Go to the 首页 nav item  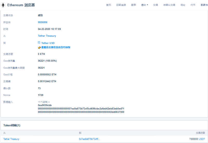[x=108, y=5]
